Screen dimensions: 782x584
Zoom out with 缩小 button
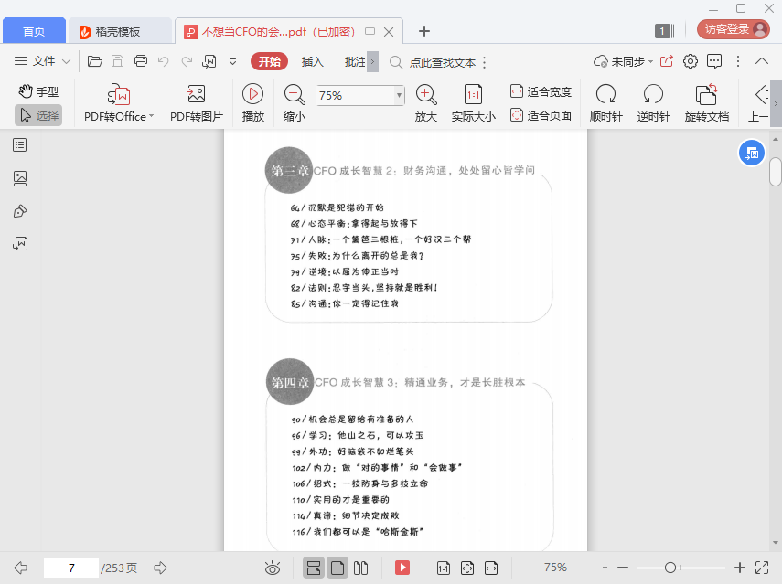[295, 103]
